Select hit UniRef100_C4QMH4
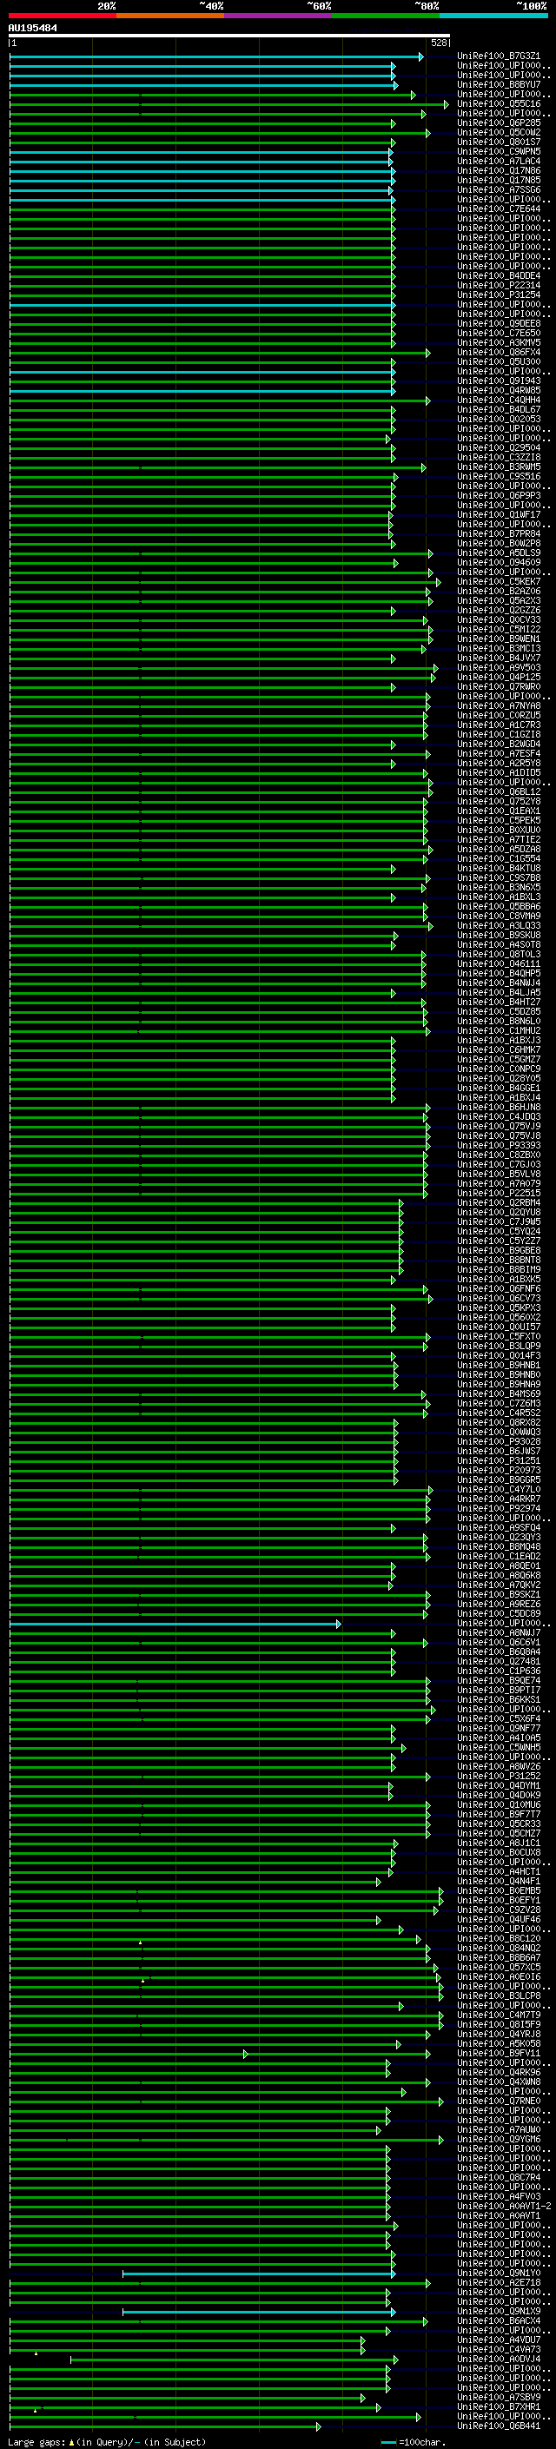Screen dimensions: 556x2449 [x=499, y=400]
